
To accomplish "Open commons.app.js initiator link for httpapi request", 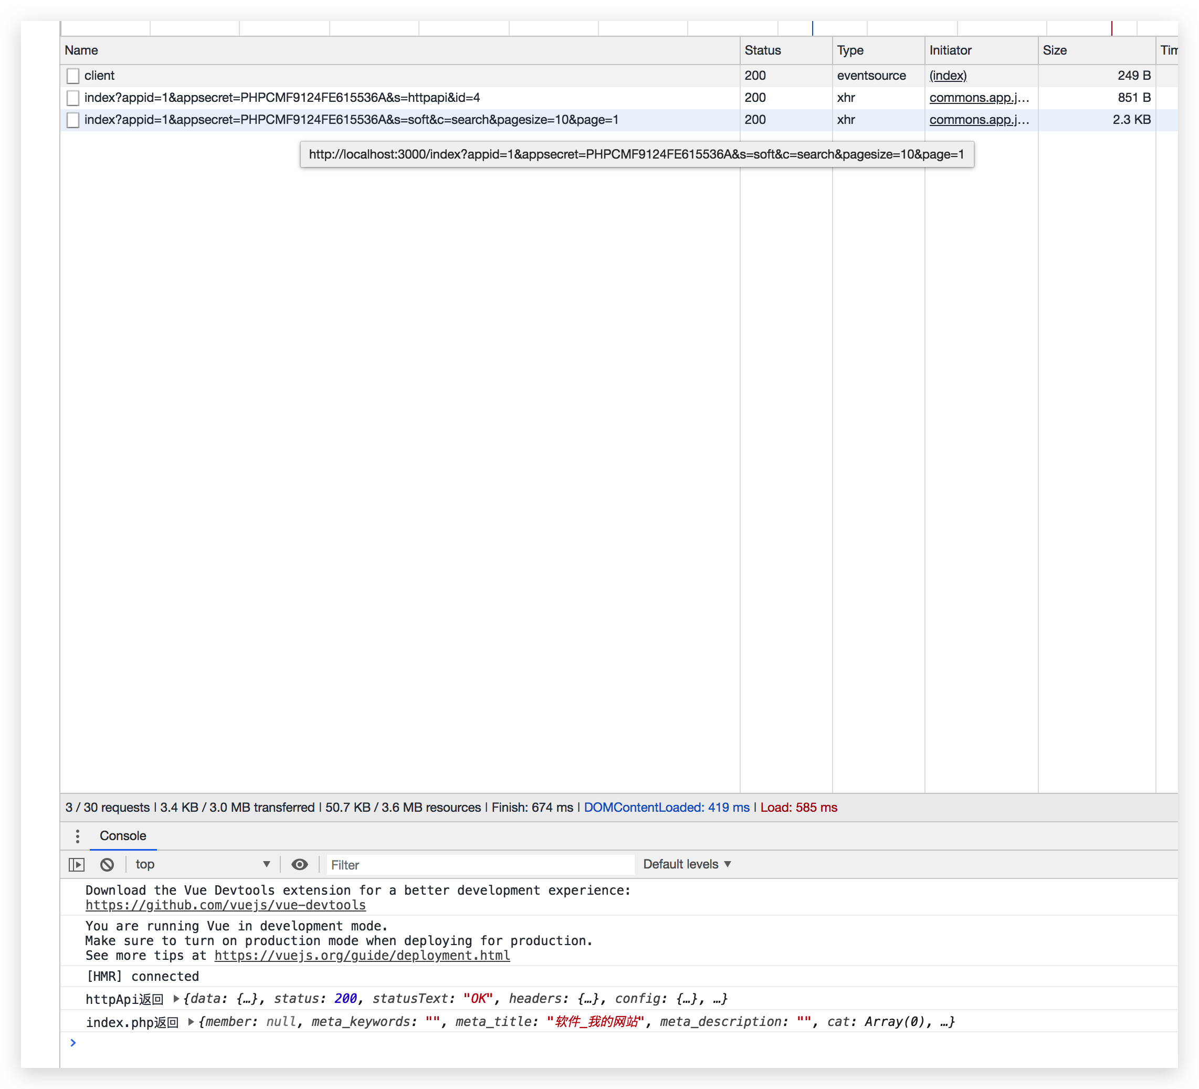I will [979, 98].
